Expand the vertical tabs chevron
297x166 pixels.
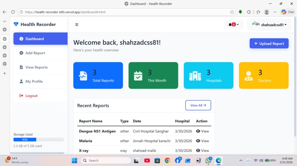tap(4, 21)
